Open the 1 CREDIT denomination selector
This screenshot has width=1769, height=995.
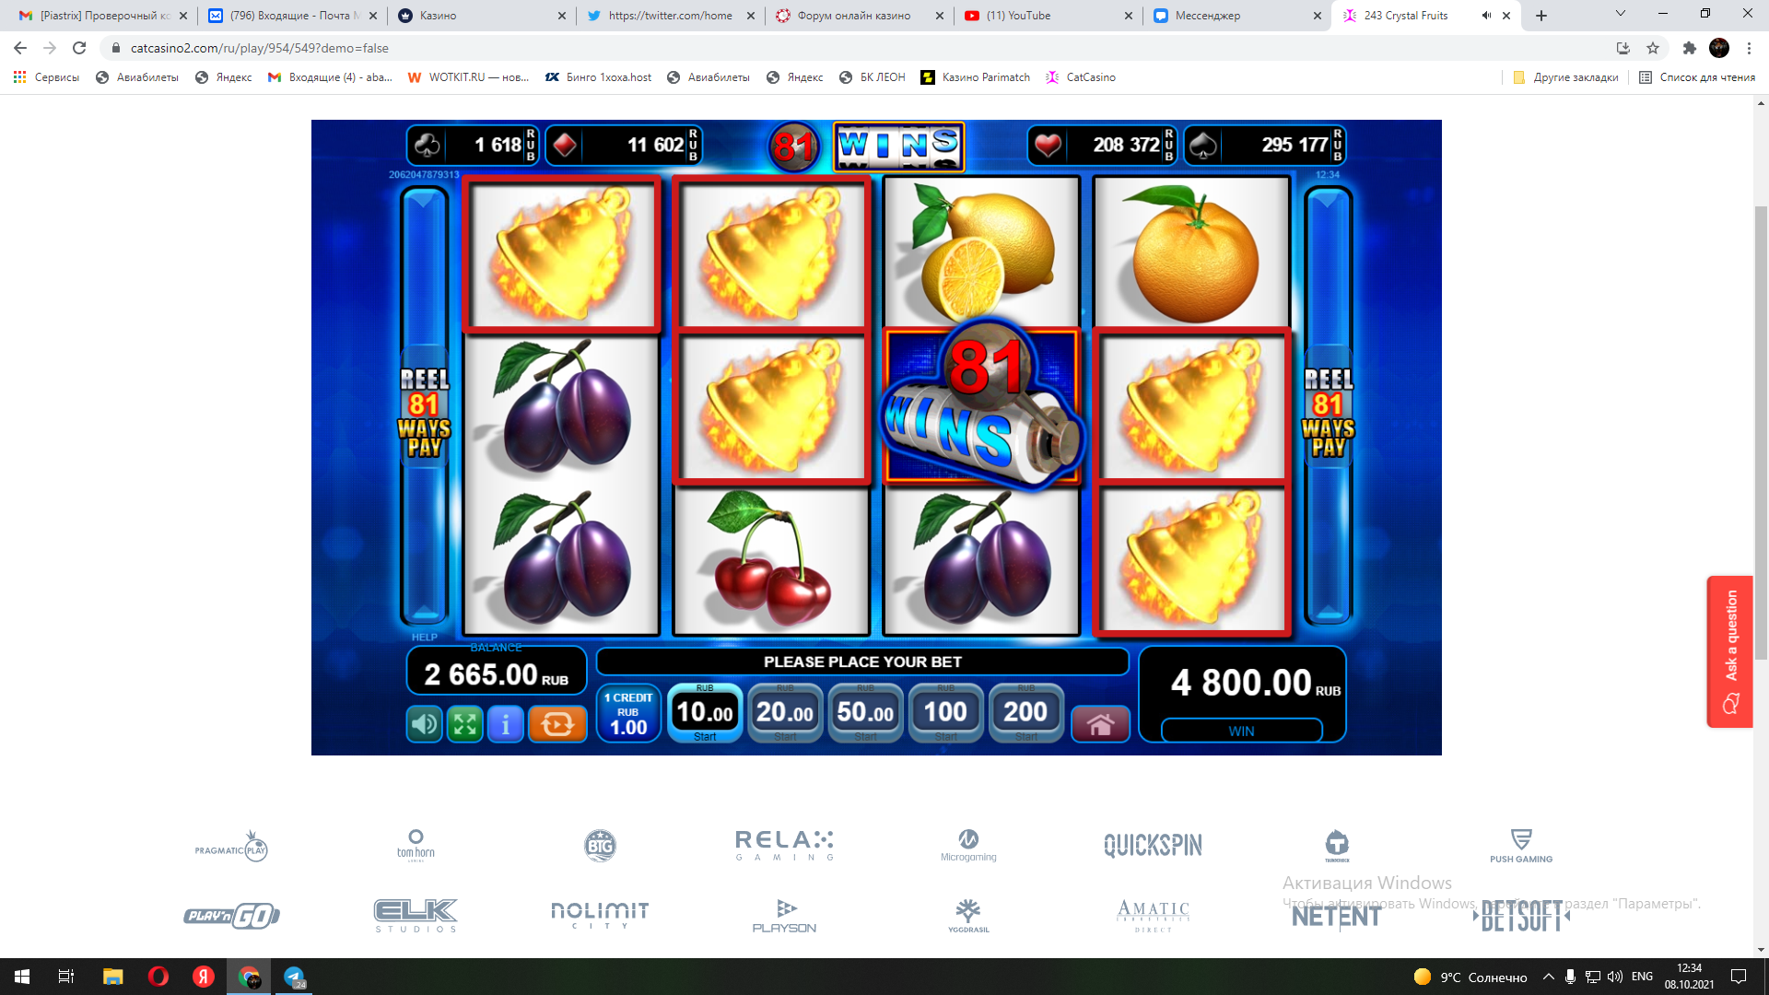(628, 713)
